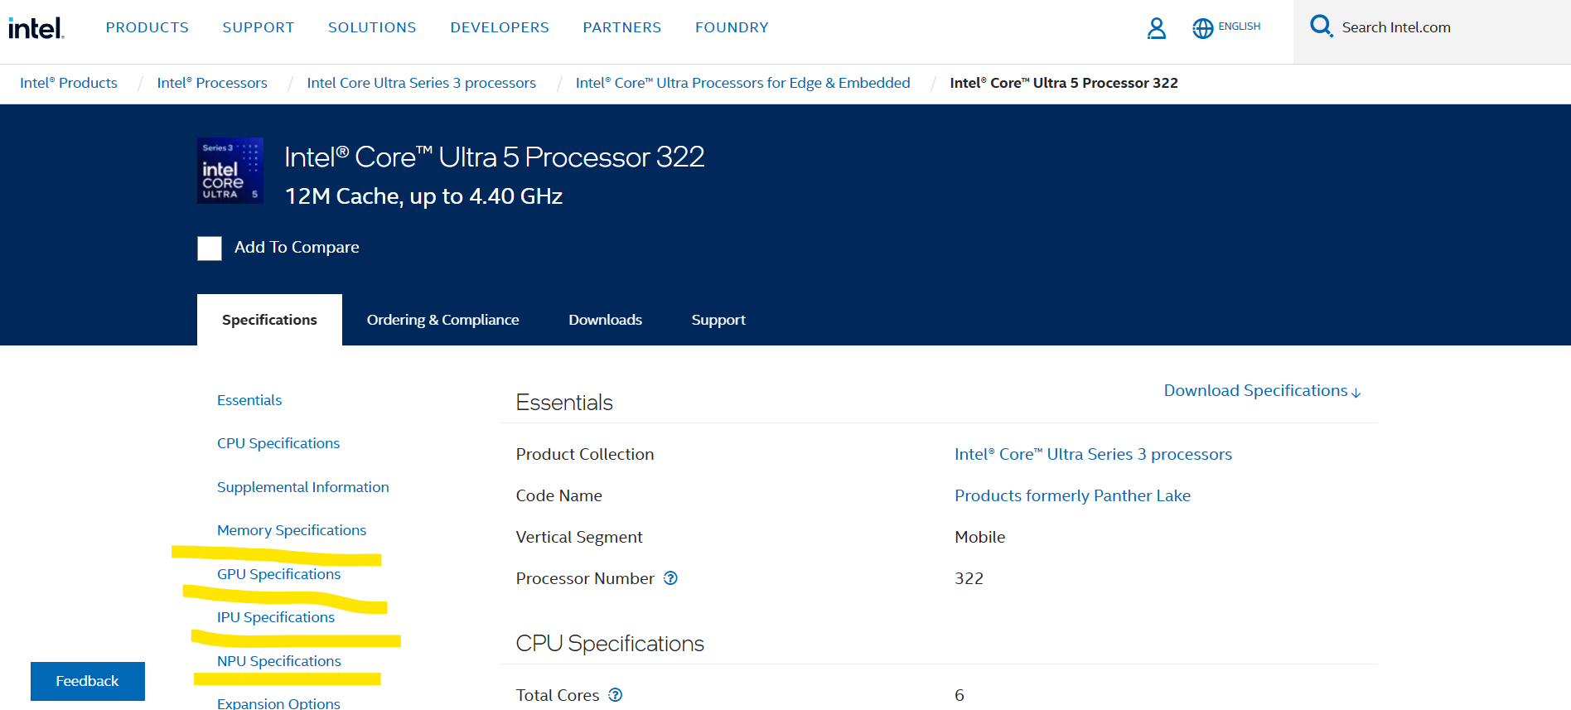The height and width of the screenshot is (710, 1571).
Task: Check the Add To Compare checkbox
Action: pos(210,249)
